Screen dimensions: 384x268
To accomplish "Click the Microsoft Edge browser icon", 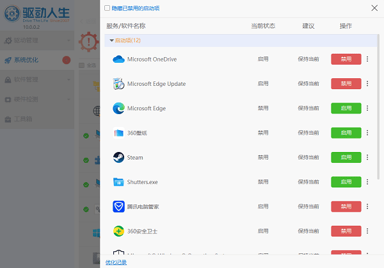I will point(118,108).
